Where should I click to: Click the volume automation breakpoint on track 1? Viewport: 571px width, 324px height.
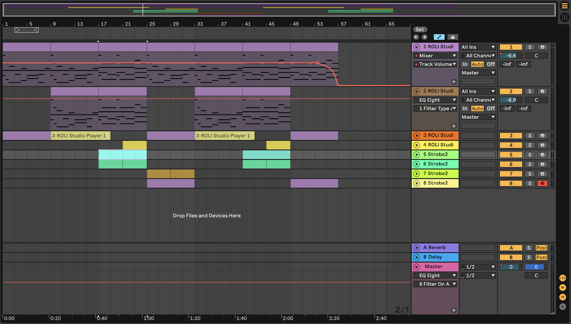pyautogui.click(x=318, y=63)
